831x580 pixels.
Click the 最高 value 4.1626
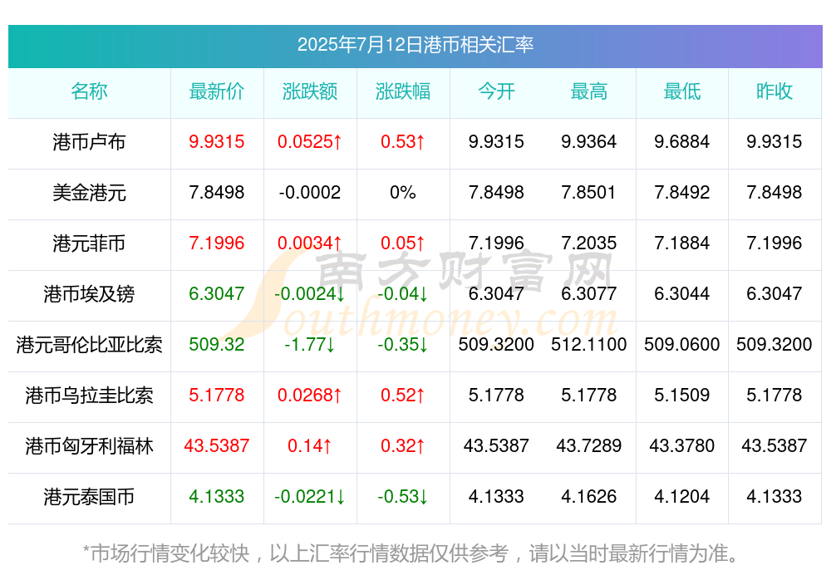589,496
